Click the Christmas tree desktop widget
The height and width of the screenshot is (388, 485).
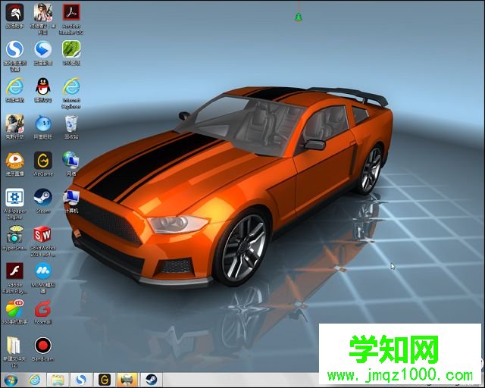299,17
